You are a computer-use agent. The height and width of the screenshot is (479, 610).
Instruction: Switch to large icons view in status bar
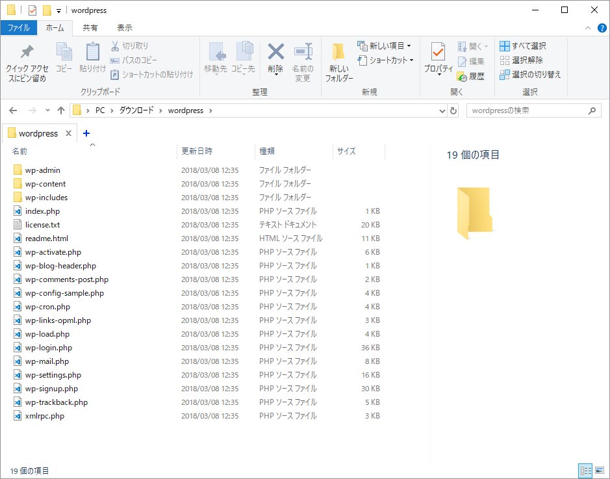600,471
